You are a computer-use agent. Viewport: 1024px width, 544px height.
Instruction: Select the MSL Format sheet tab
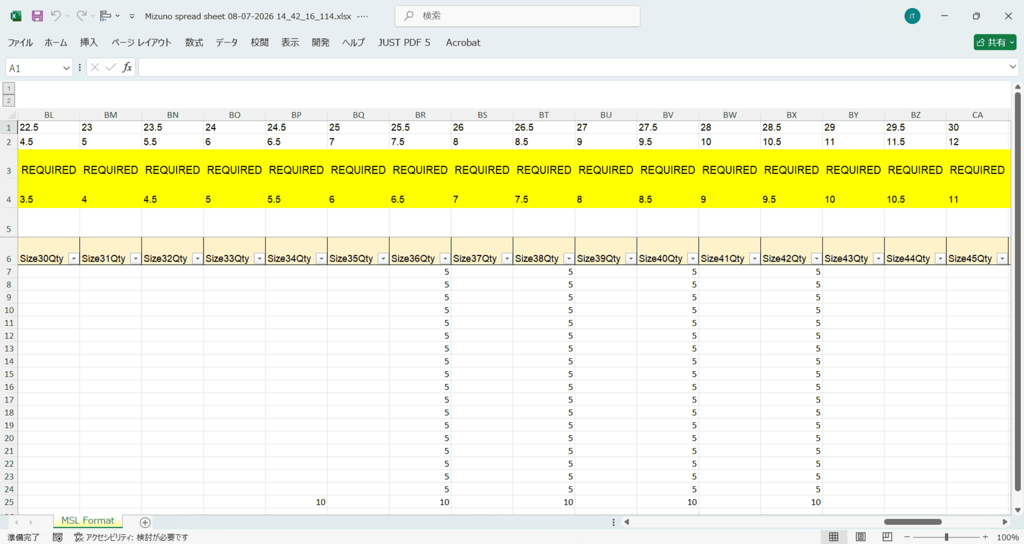tap(88, 521)
